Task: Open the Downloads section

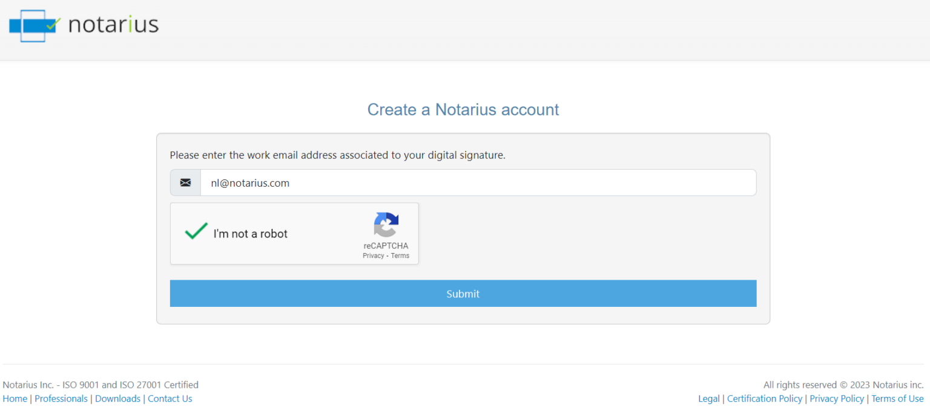Action: point(117,398)
